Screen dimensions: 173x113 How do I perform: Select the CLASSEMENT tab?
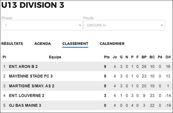point(75,44)
